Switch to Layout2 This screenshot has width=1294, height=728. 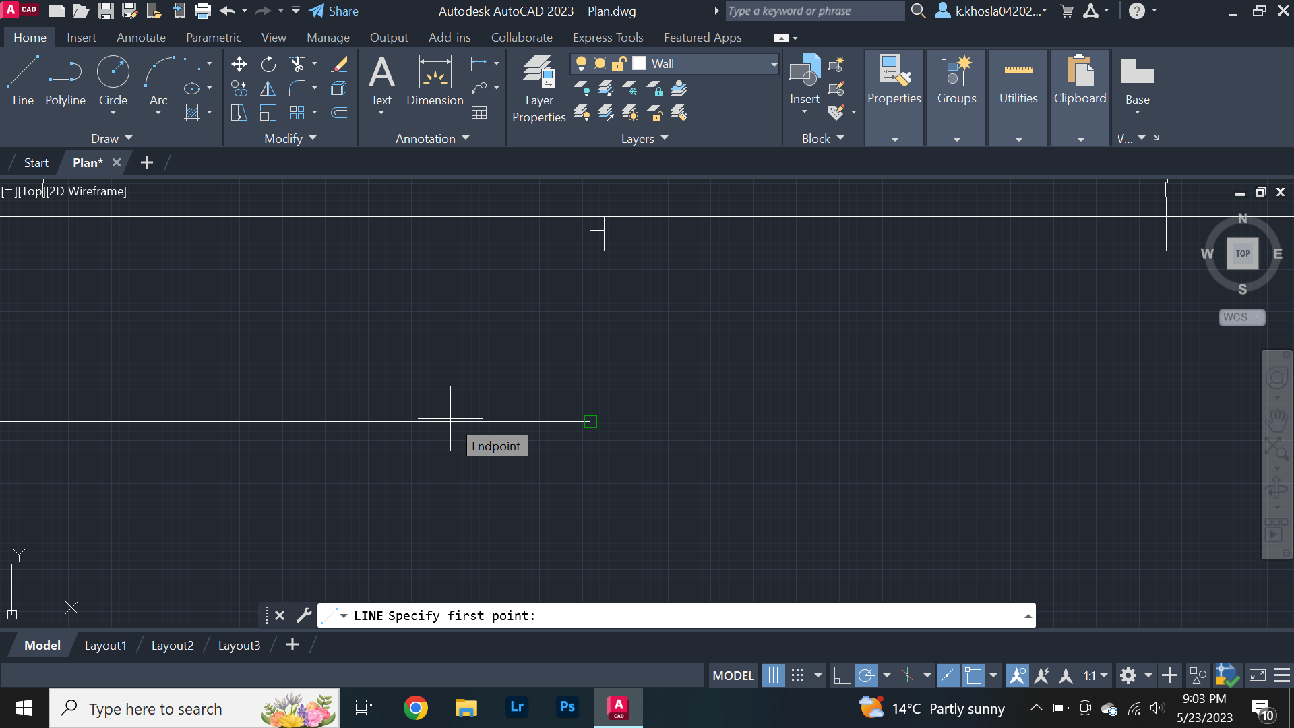coord(173,645)
